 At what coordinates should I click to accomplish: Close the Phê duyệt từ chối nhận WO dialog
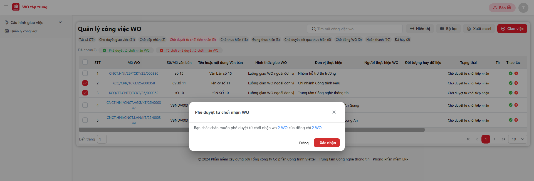(x=334, y=112)
